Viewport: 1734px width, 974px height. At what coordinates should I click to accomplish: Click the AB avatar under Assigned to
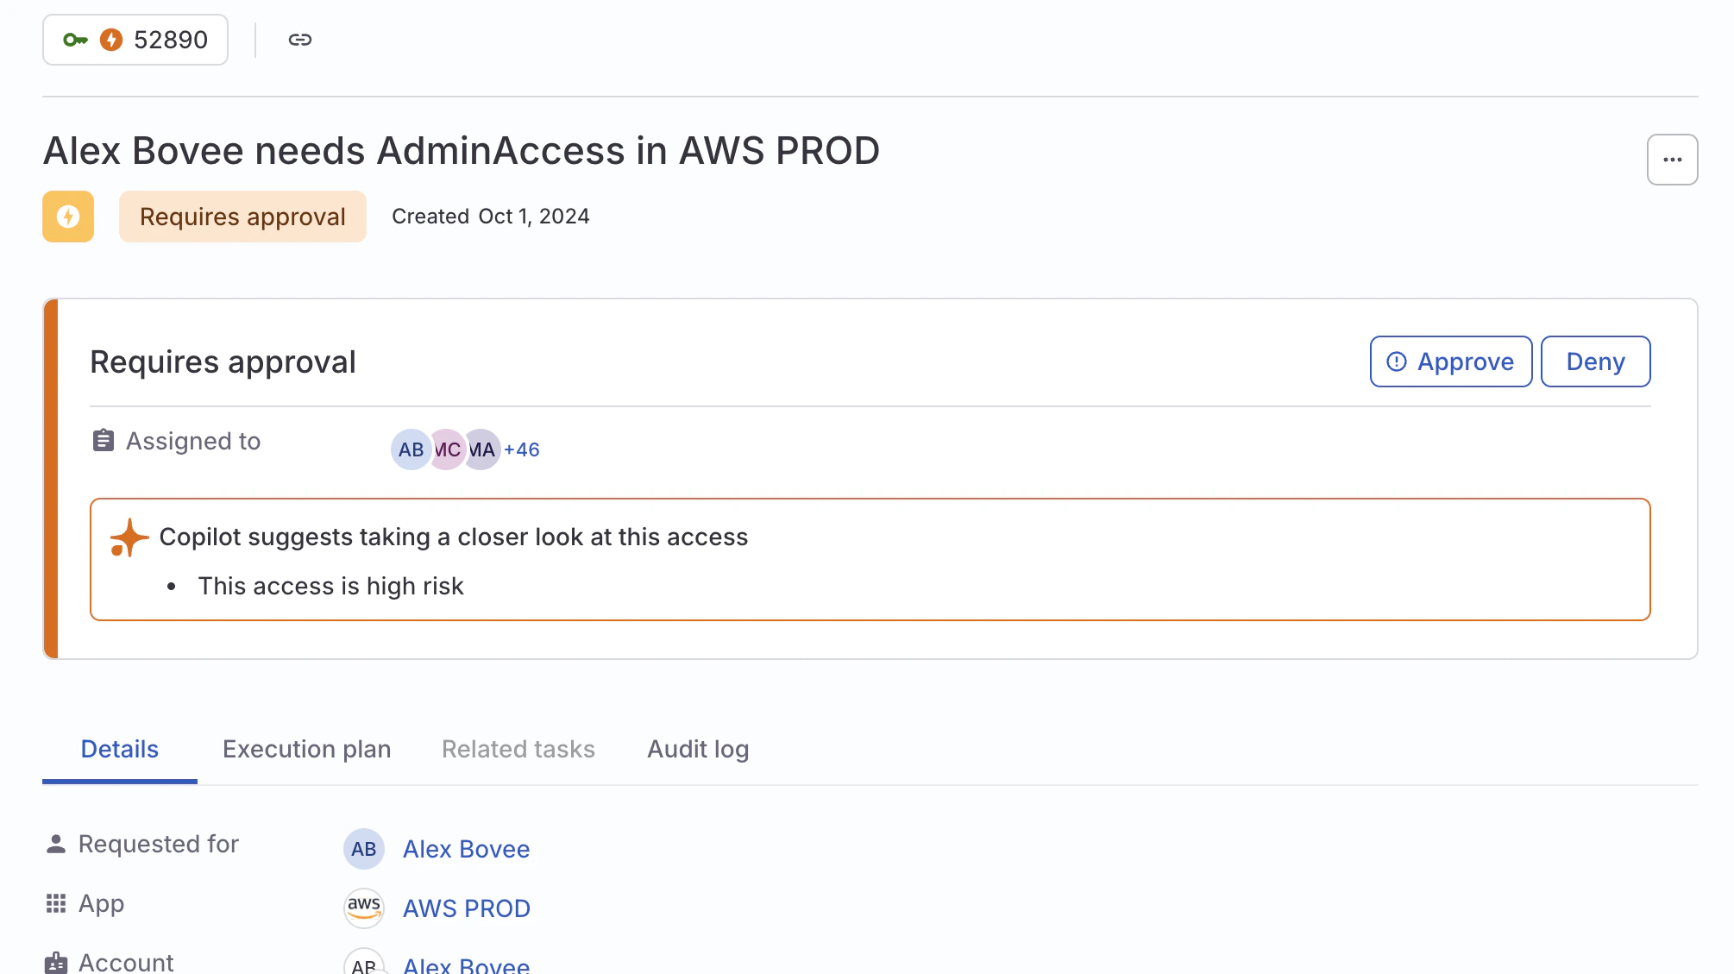point(411,449)
